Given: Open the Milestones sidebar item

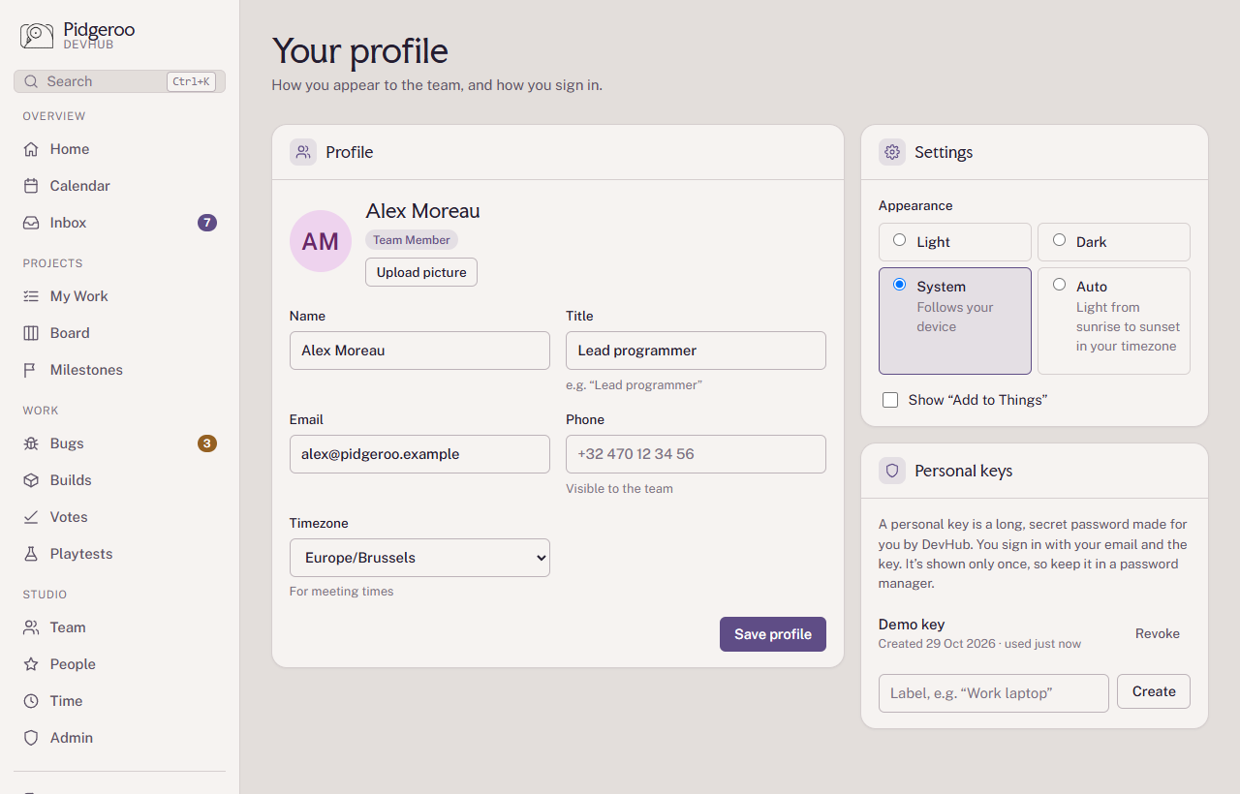Looking at the screenshot, I should (120, 370).
